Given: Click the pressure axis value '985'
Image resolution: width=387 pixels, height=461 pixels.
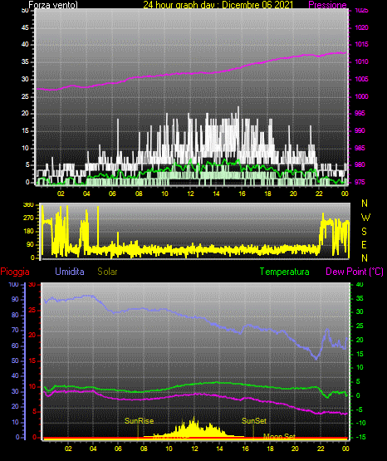Looking at the screenshot, I should pos(360,148).
